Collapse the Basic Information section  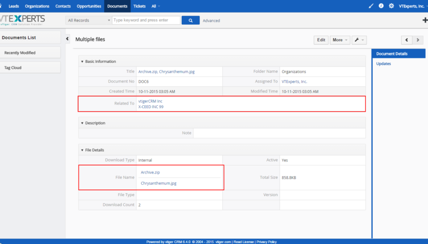click(x=82, y=61)
